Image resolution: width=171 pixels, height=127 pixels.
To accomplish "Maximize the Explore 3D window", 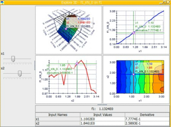I will pos(165,2).
